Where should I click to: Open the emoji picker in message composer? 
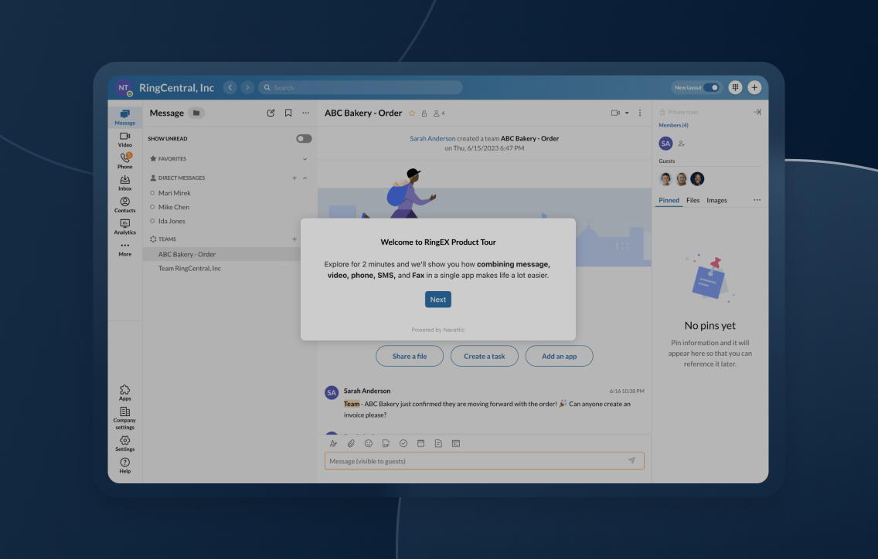(368, 443)
